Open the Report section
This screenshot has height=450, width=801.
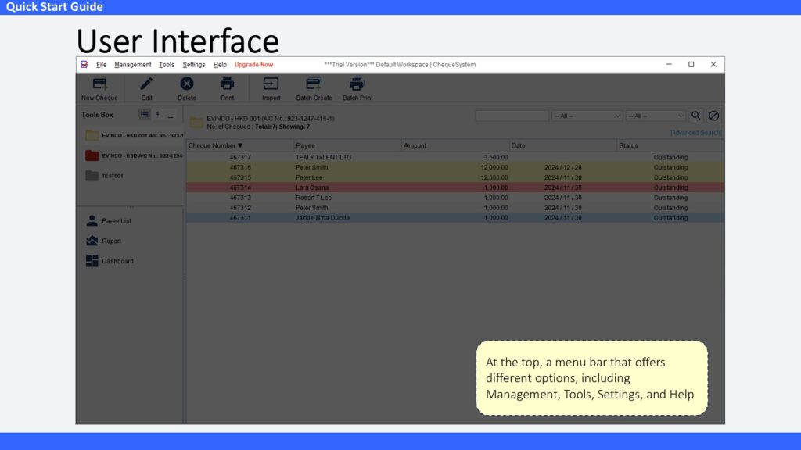tap(104, 241)
